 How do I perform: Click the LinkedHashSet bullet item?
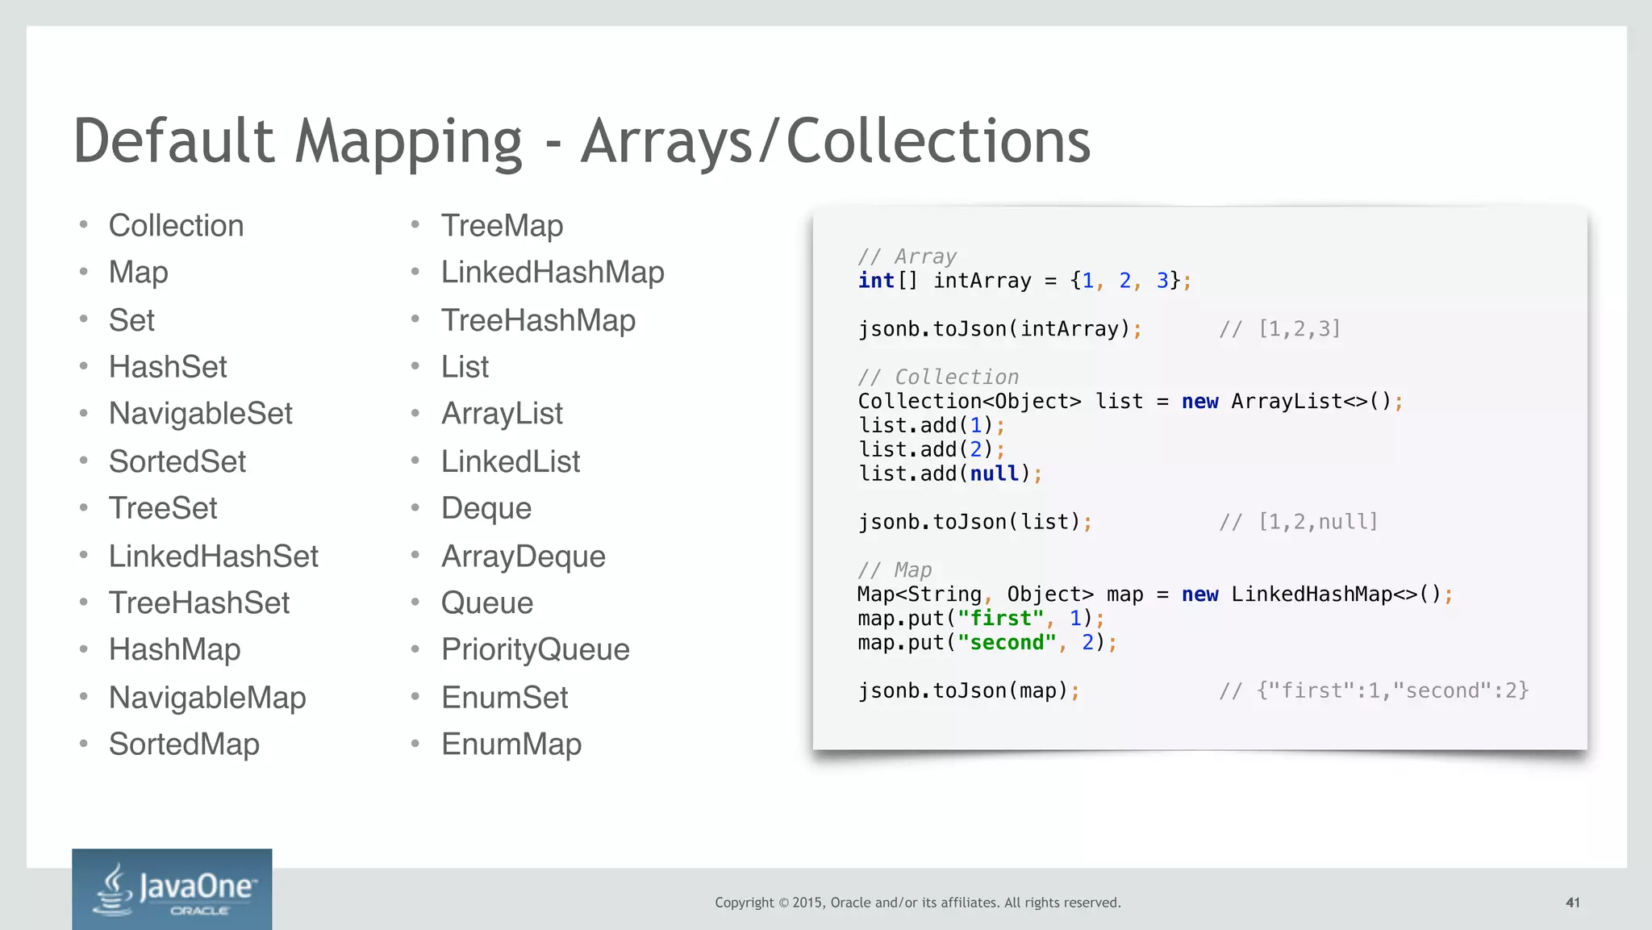(x=214, y=557)
